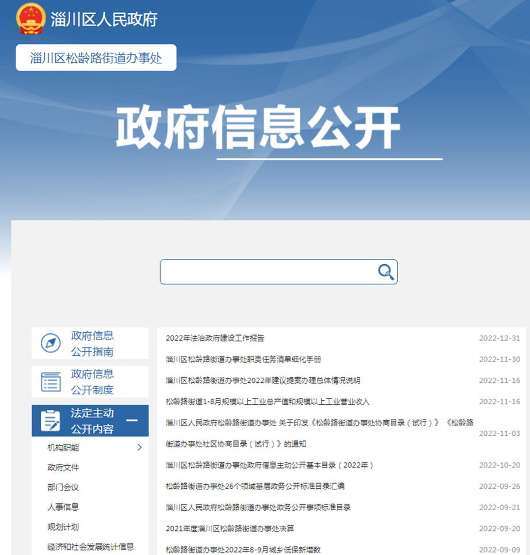Click the compass icon for disclosure guide
The image size is (530, 555).
[x=51, y=344]
